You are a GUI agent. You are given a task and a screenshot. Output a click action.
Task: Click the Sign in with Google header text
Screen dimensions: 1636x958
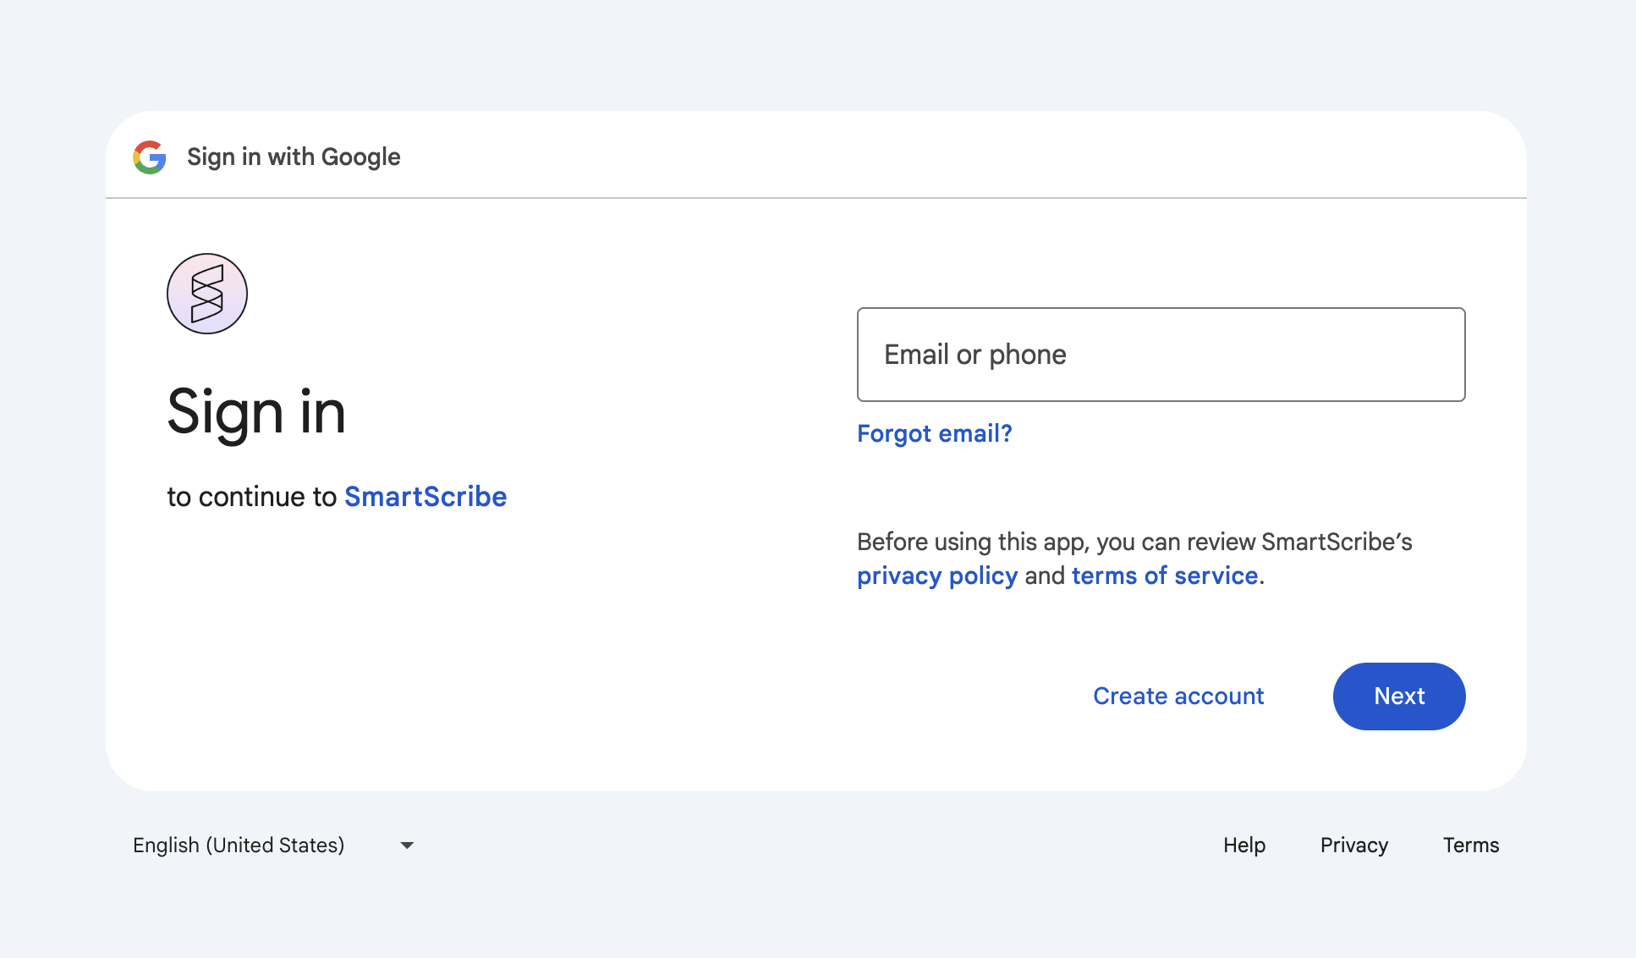pyautogui.click(x=294, y=157)
